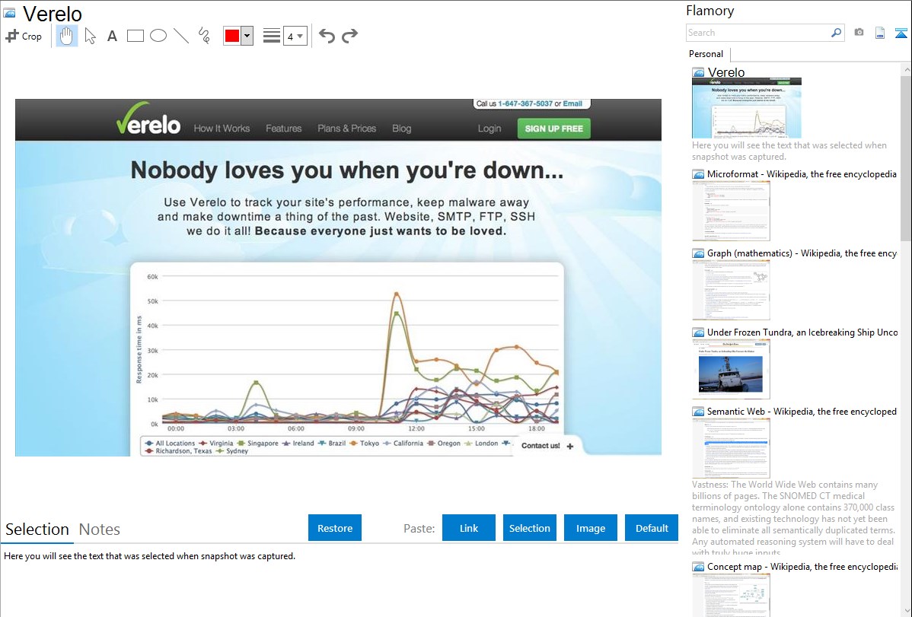
Task: Paste as Link button
Action: 469,528
